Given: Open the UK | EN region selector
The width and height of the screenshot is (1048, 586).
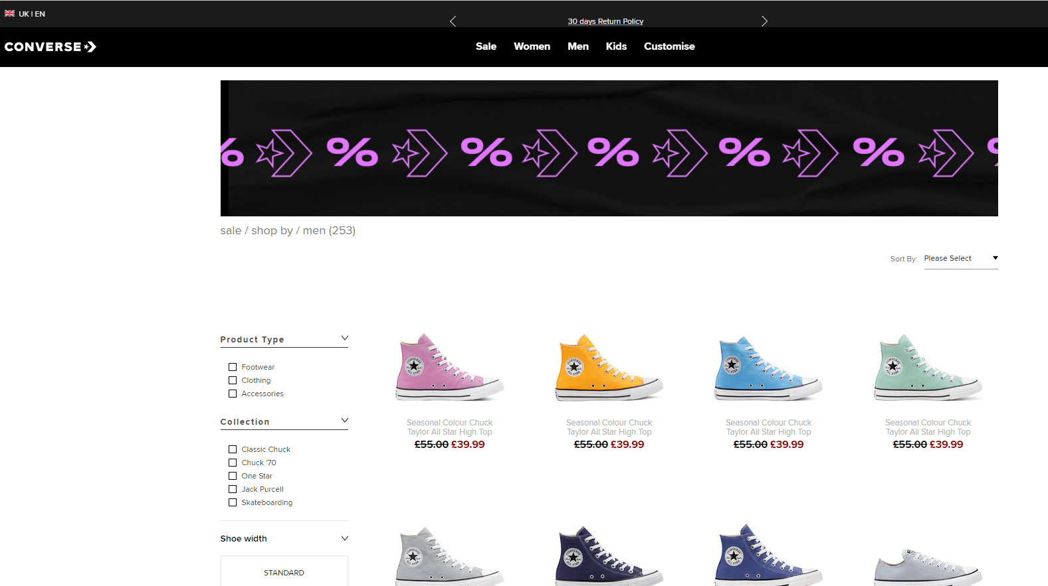Looking at the screenshot, I should 25,14.
